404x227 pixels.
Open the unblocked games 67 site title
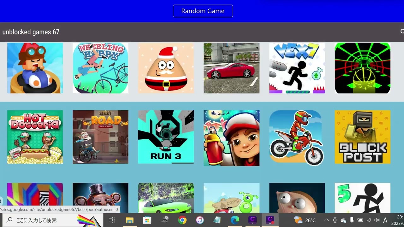[31, 32]
